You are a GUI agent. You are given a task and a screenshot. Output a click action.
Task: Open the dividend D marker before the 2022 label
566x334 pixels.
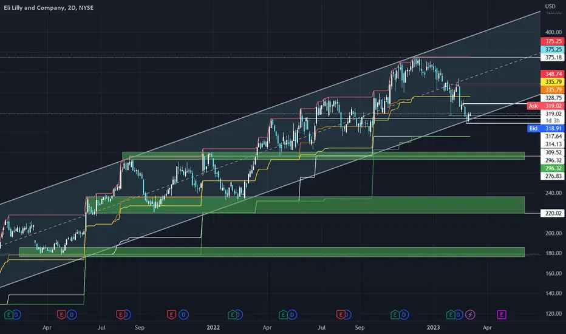(184, 315)
